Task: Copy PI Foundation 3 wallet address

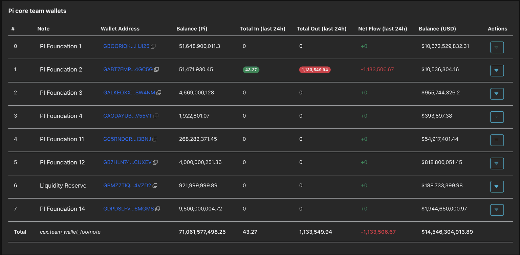Action: coord(159,93)
